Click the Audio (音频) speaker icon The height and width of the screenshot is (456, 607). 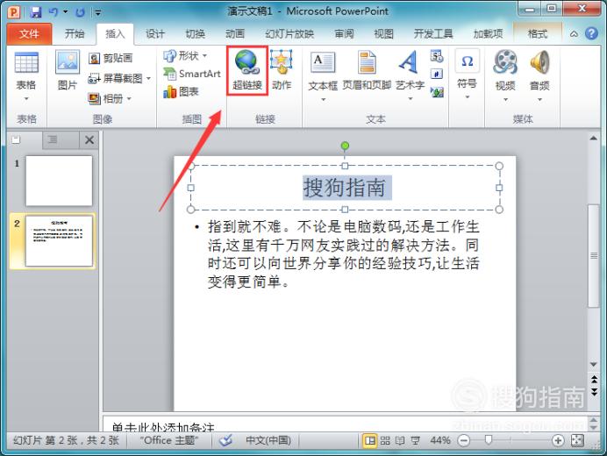(x=539, y=62)
